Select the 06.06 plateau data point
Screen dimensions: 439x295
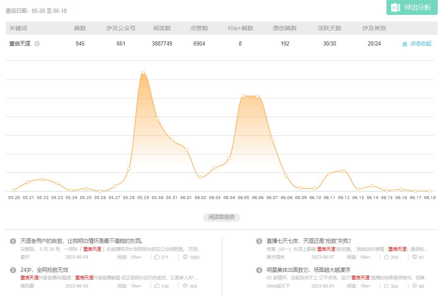coord(258,96)
